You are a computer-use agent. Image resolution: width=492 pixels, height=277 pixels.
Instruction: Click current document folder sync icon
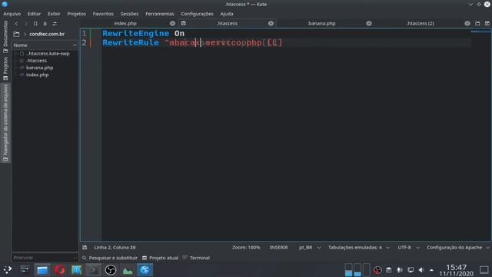pyautogui.click(x=45, y=24)
